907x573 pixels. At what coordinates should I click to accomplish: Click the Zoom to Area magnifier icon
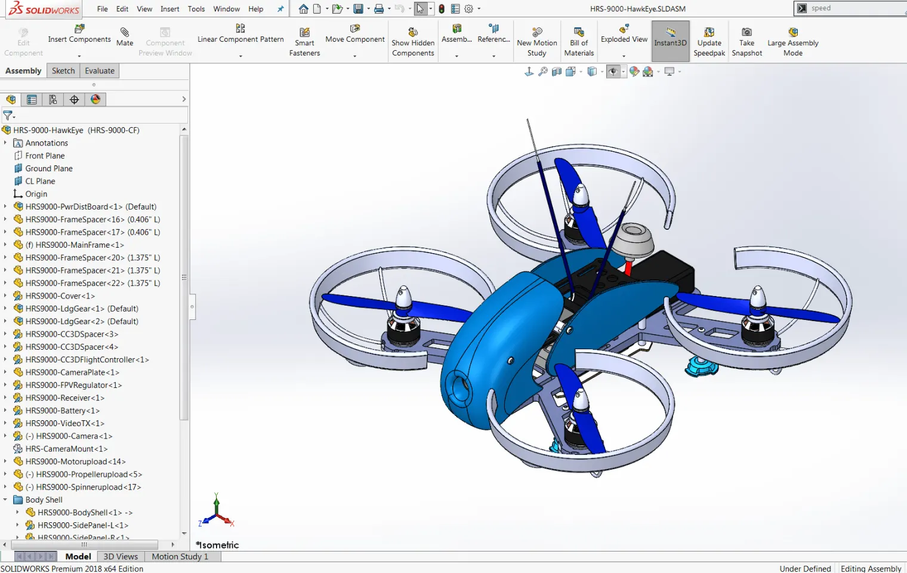(x=543, y=72)
